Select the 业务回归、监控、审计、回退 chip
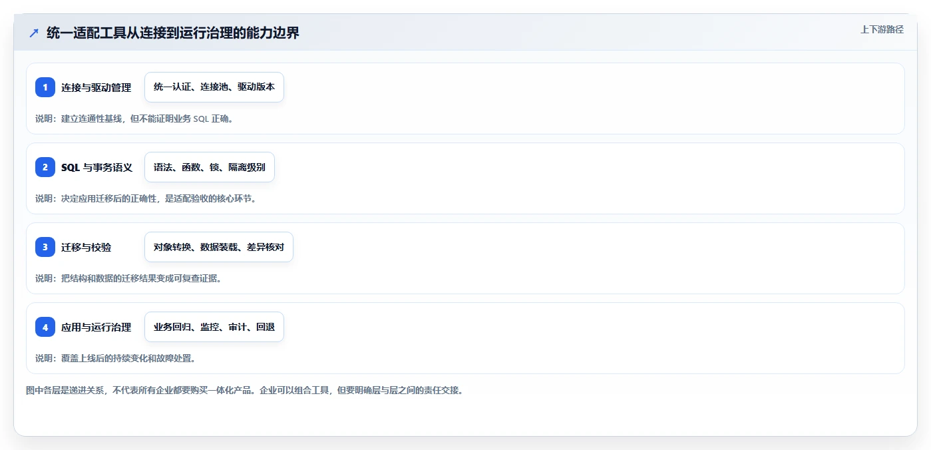Screen dimensions: 931x450 tap(214, 327)
